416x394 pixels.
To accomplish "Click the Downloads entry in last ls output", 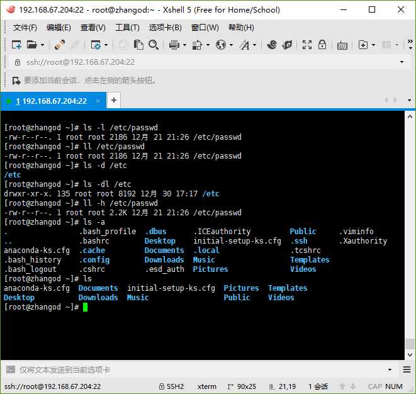I will 98,298.
